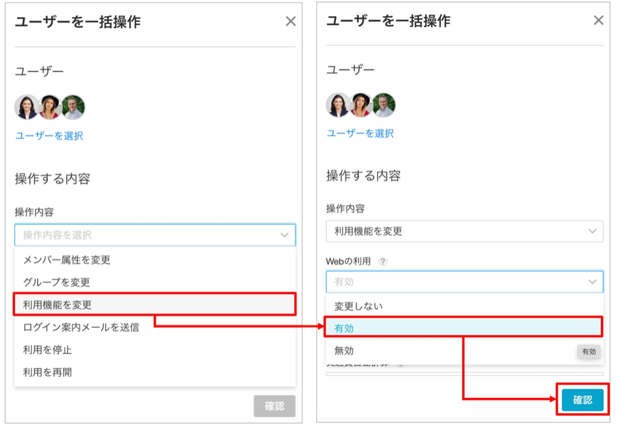Select 変更しない in Webの利用 list
617x427 pixels.
coord(464,306)
